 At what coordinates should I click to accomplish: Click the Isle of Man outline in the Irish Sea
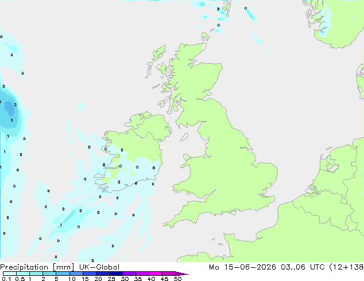184,137
